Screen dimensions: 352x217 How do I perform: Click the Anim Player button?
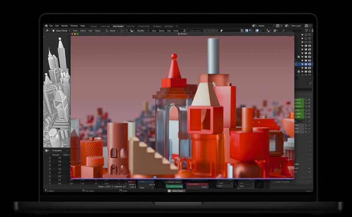click(x=176, y=191)
